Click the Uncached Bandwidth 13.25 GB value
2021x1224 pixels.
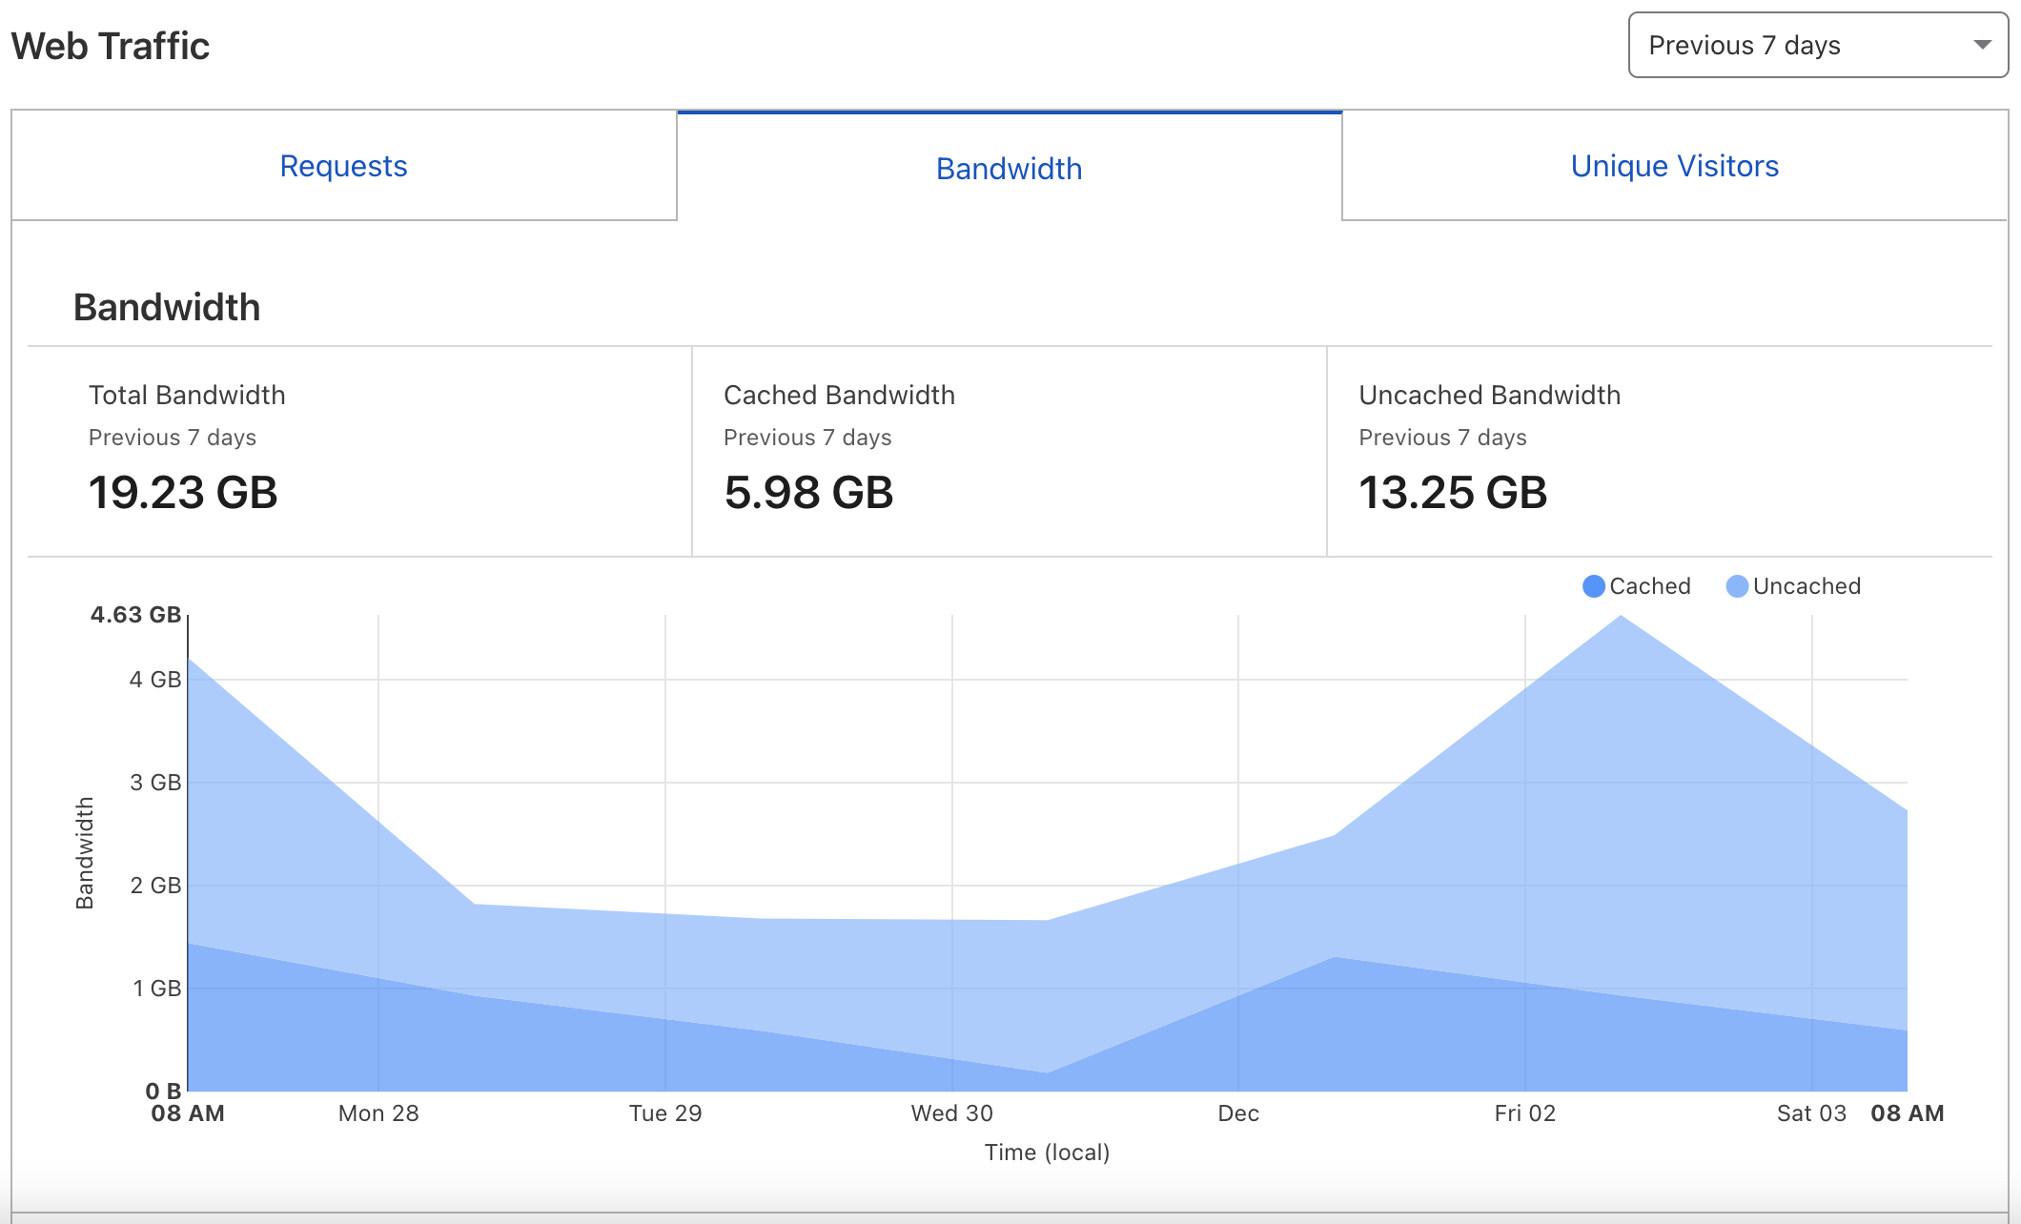[x=1452, y=493]
